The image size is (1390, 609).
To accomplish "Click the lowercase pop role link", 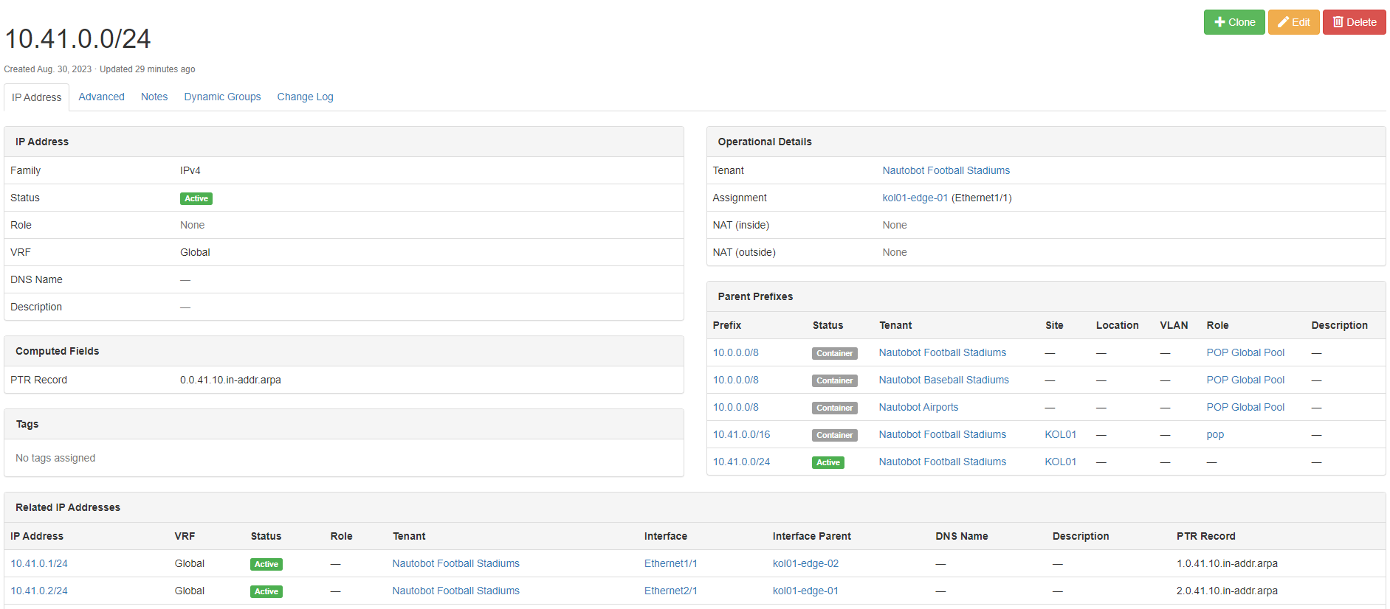I will coord(1215,434).
